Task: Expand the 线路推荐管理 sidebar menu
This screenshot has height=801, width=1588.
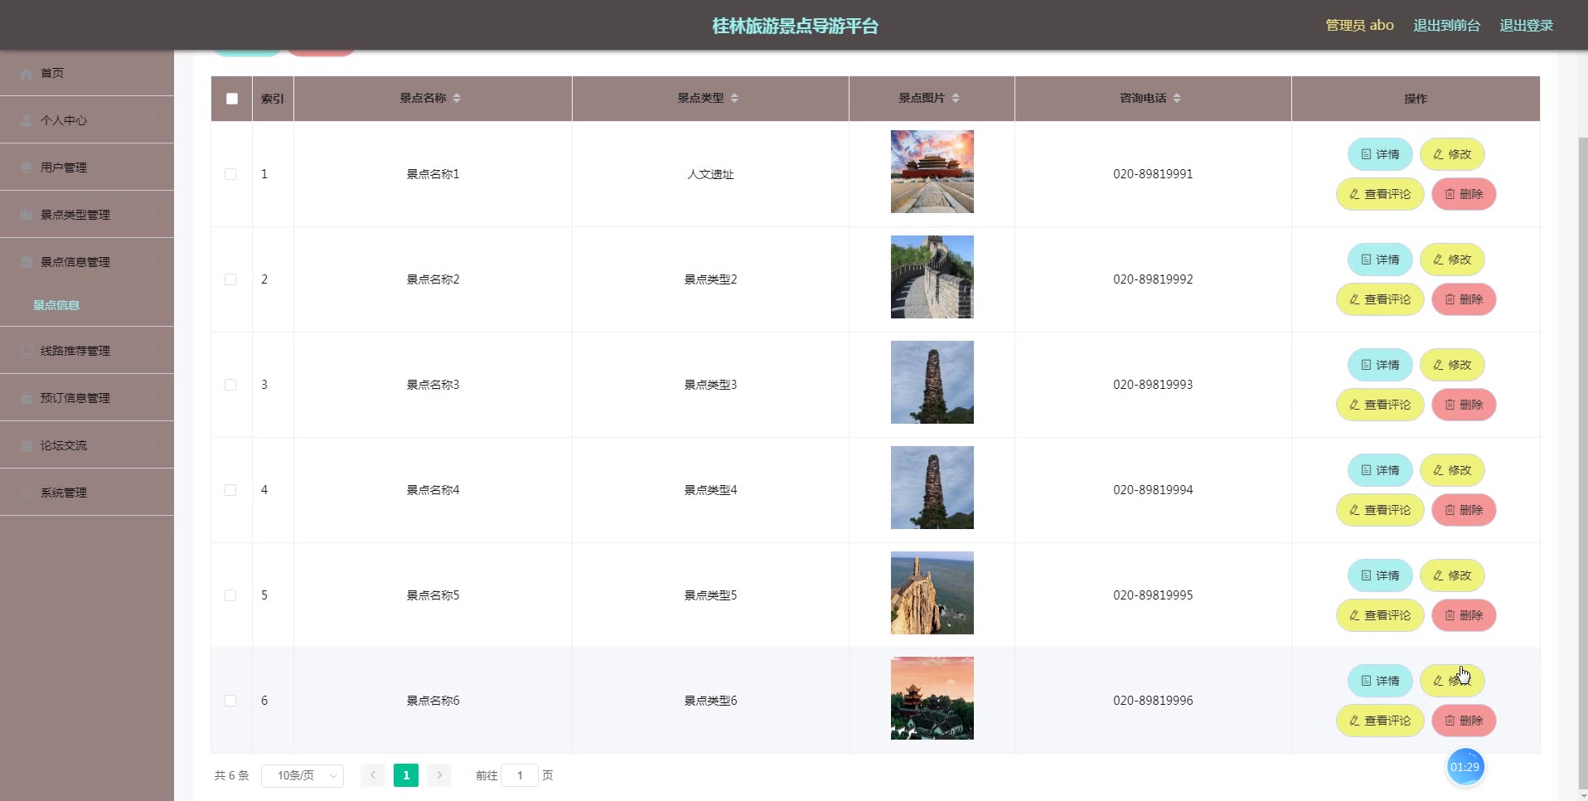Action: (x=87, y=351)
